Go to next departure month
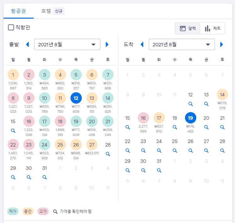The width and height of the screenshot is (235, 223). pos(107,44)
